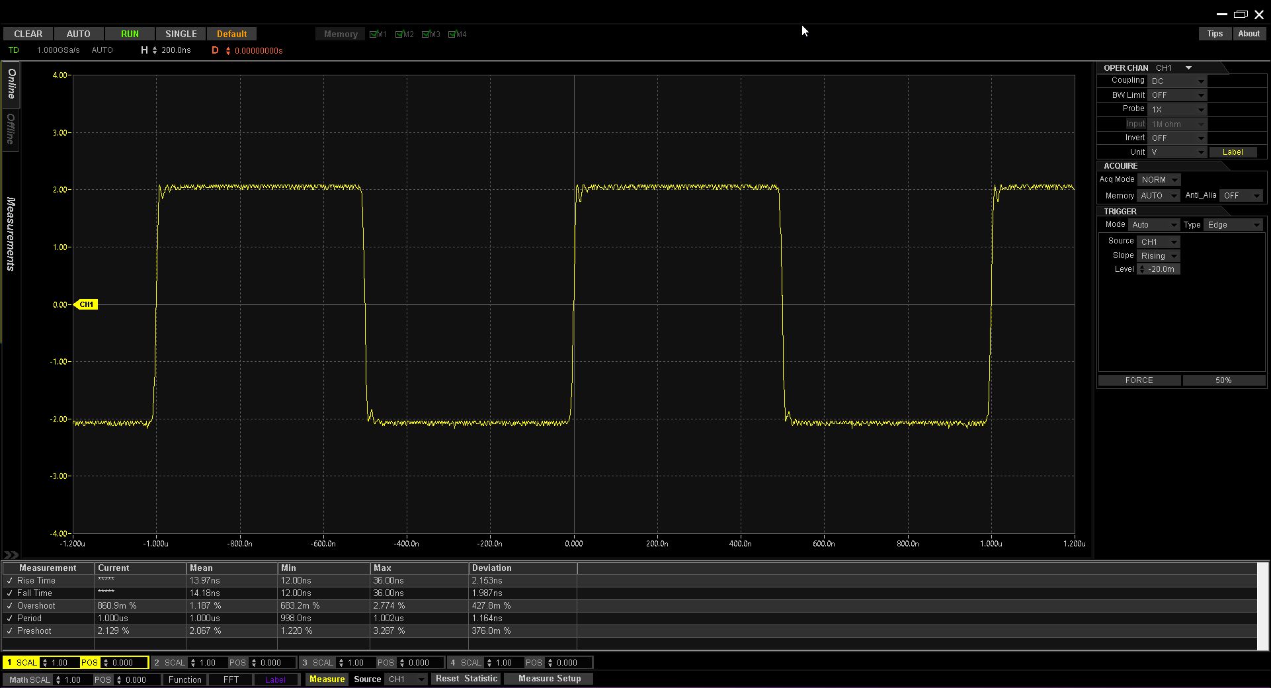Adjust the delay D stepper
Viewport: 1271px width, 688px height.
pos(228,51)
